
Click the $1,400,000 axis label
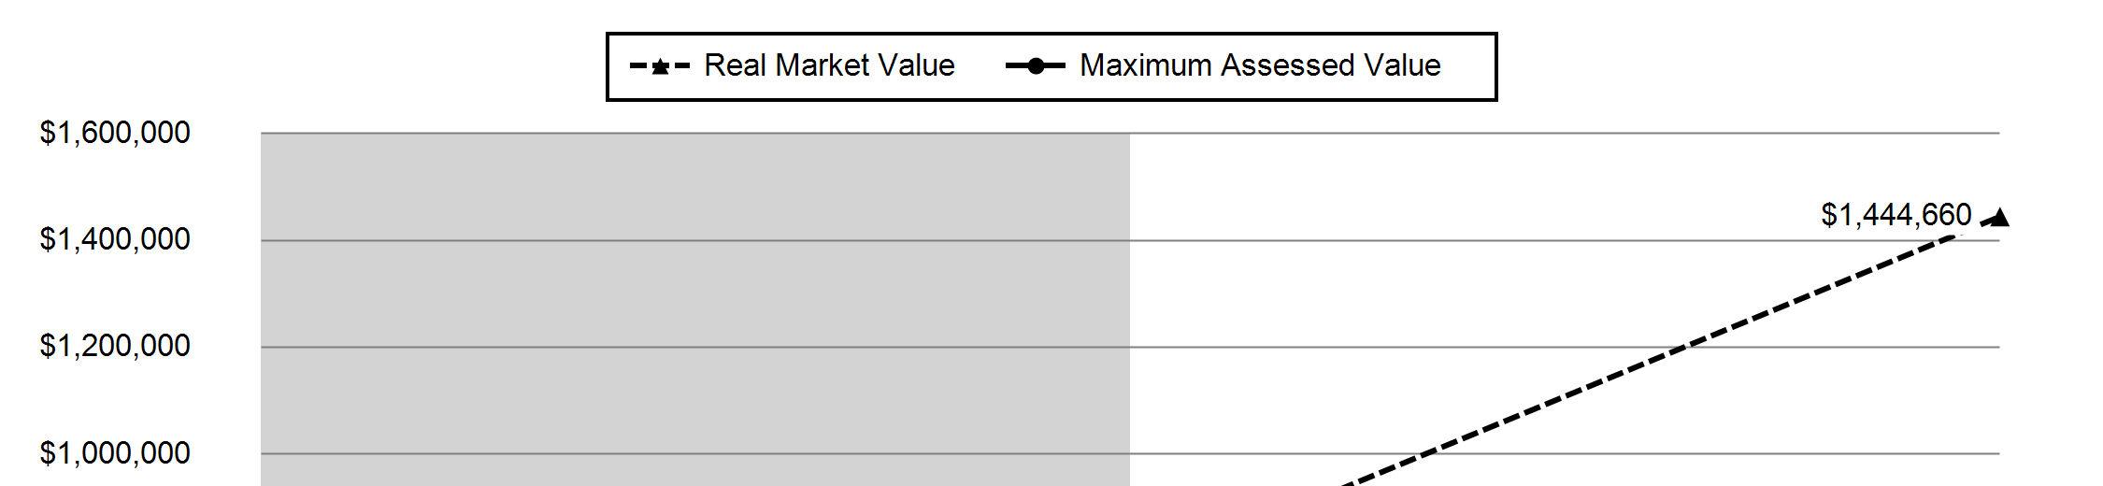pos(115,240)
